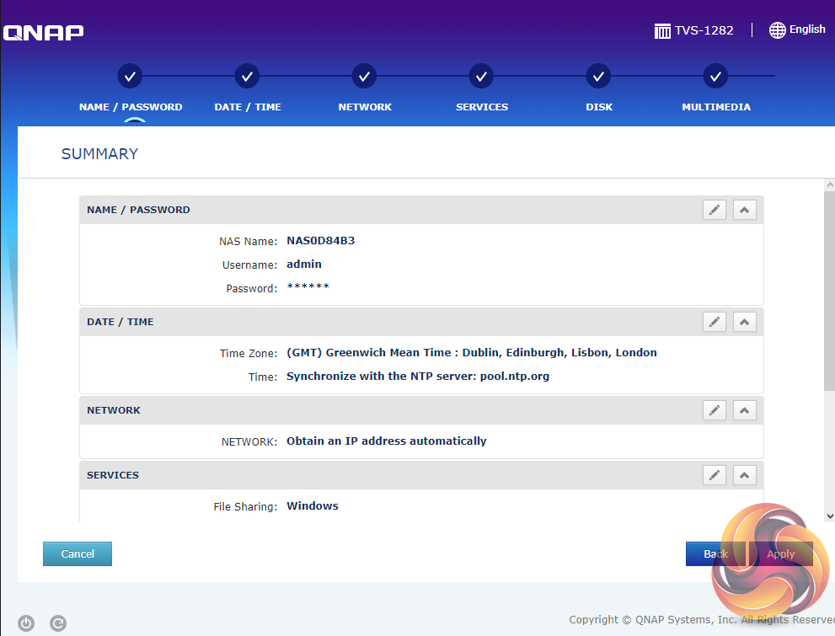Click the SUMMARY heading
The width and height of the screenshot is (835, 636).
pos(99,154)
